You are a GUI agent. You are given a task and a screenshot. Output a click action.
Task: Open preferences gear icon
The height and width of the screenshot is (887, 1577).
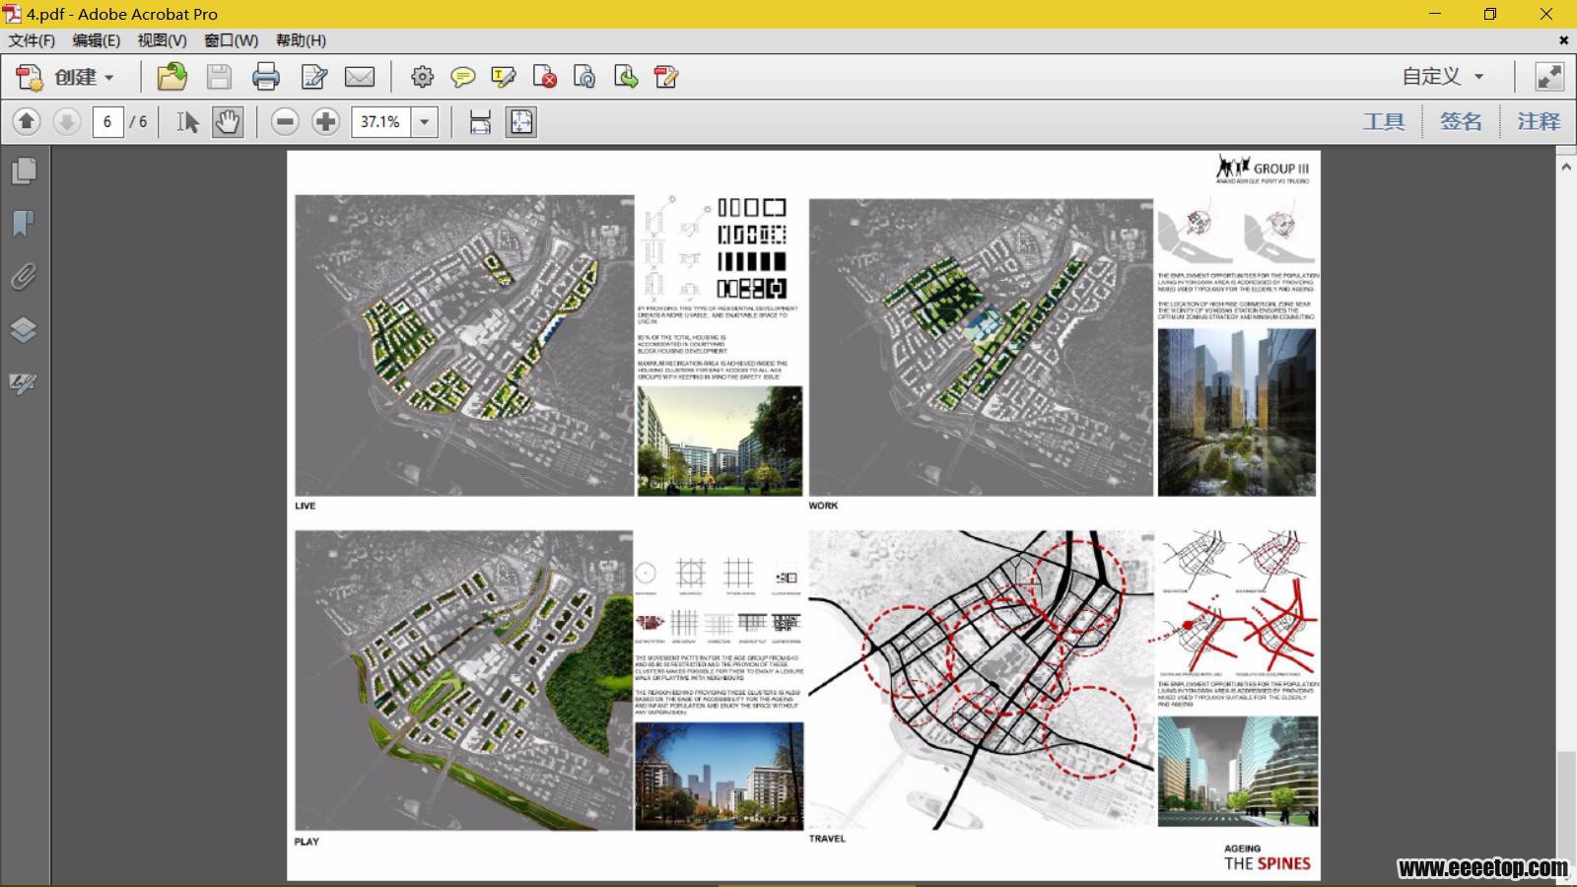click(422, 77)
